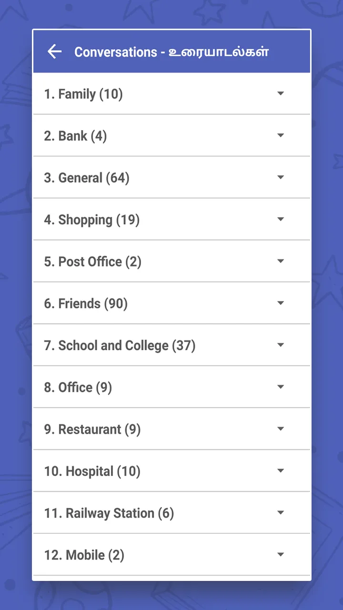Expand the Bank category arrow
The width and height of the screenshot is (343, 610).
(281, 135)
